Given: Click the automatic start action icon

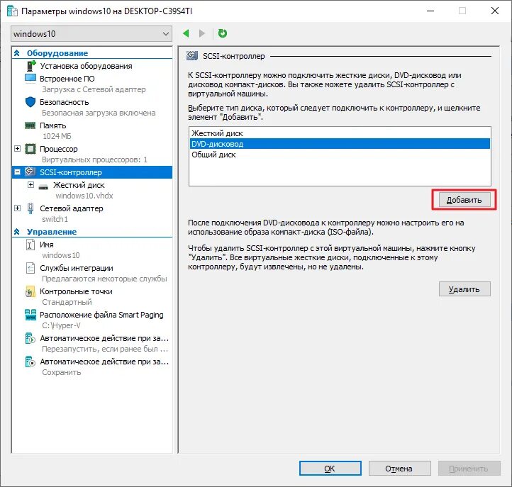Looking at the screenshot, I should (x=30, y=338).
